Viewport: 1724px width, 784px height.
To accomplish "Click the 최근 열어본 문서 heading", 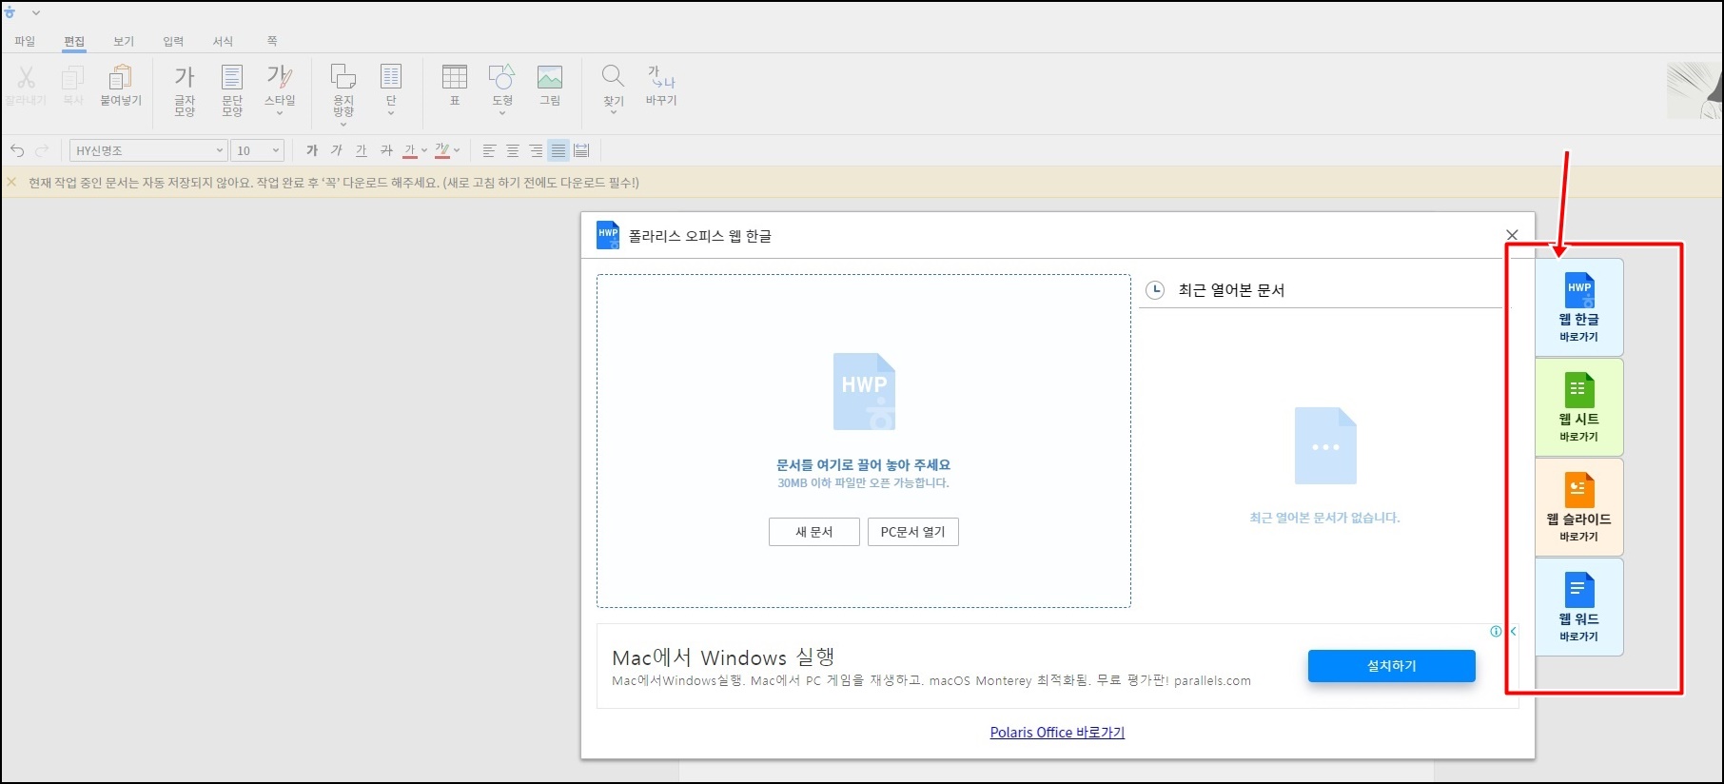I will pyautogui.click(x=1231, y=290).
